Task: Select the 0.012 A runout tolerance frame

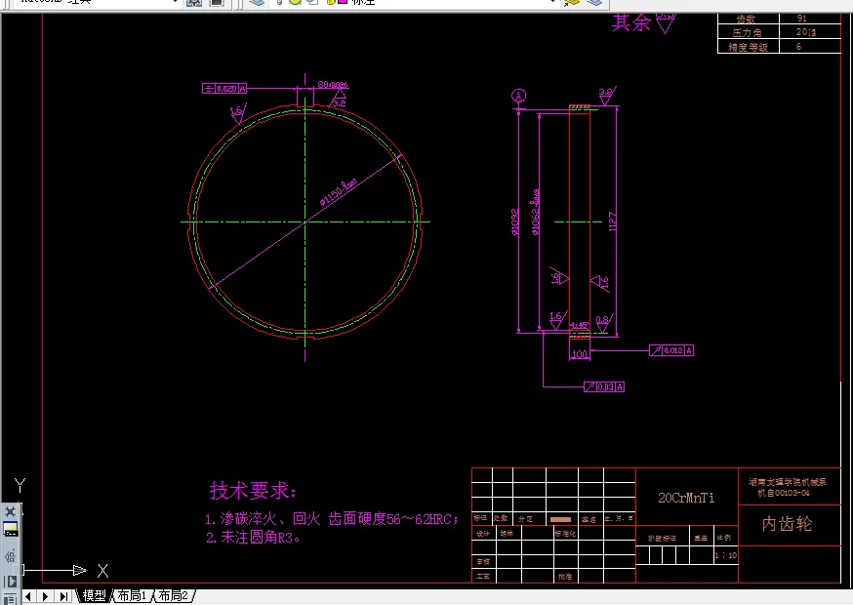Action: point(671,350)
